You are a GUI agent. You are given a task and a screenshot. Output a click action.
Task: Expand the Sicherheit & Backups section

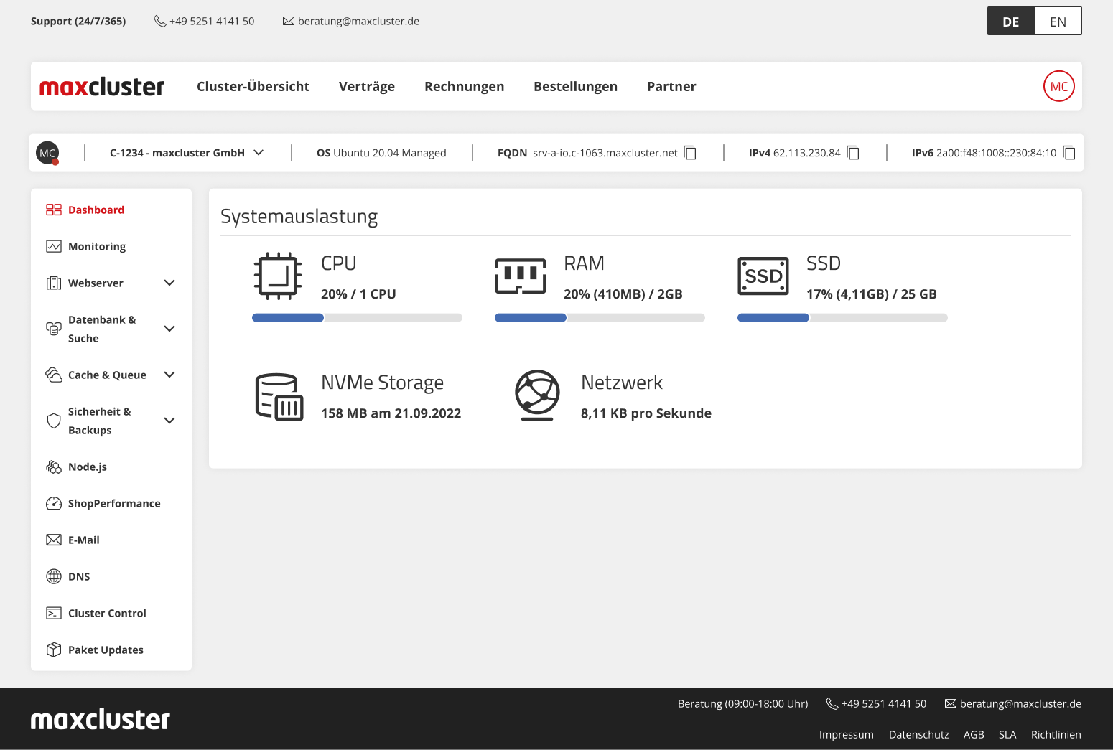pyautogui.click(x=169, y=421)
